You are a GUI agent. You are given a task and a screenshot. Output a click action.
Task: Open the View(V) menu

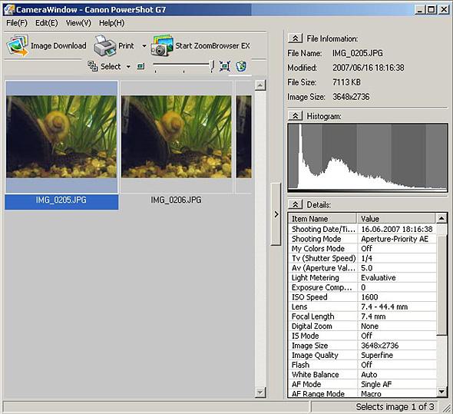[78, 23]
